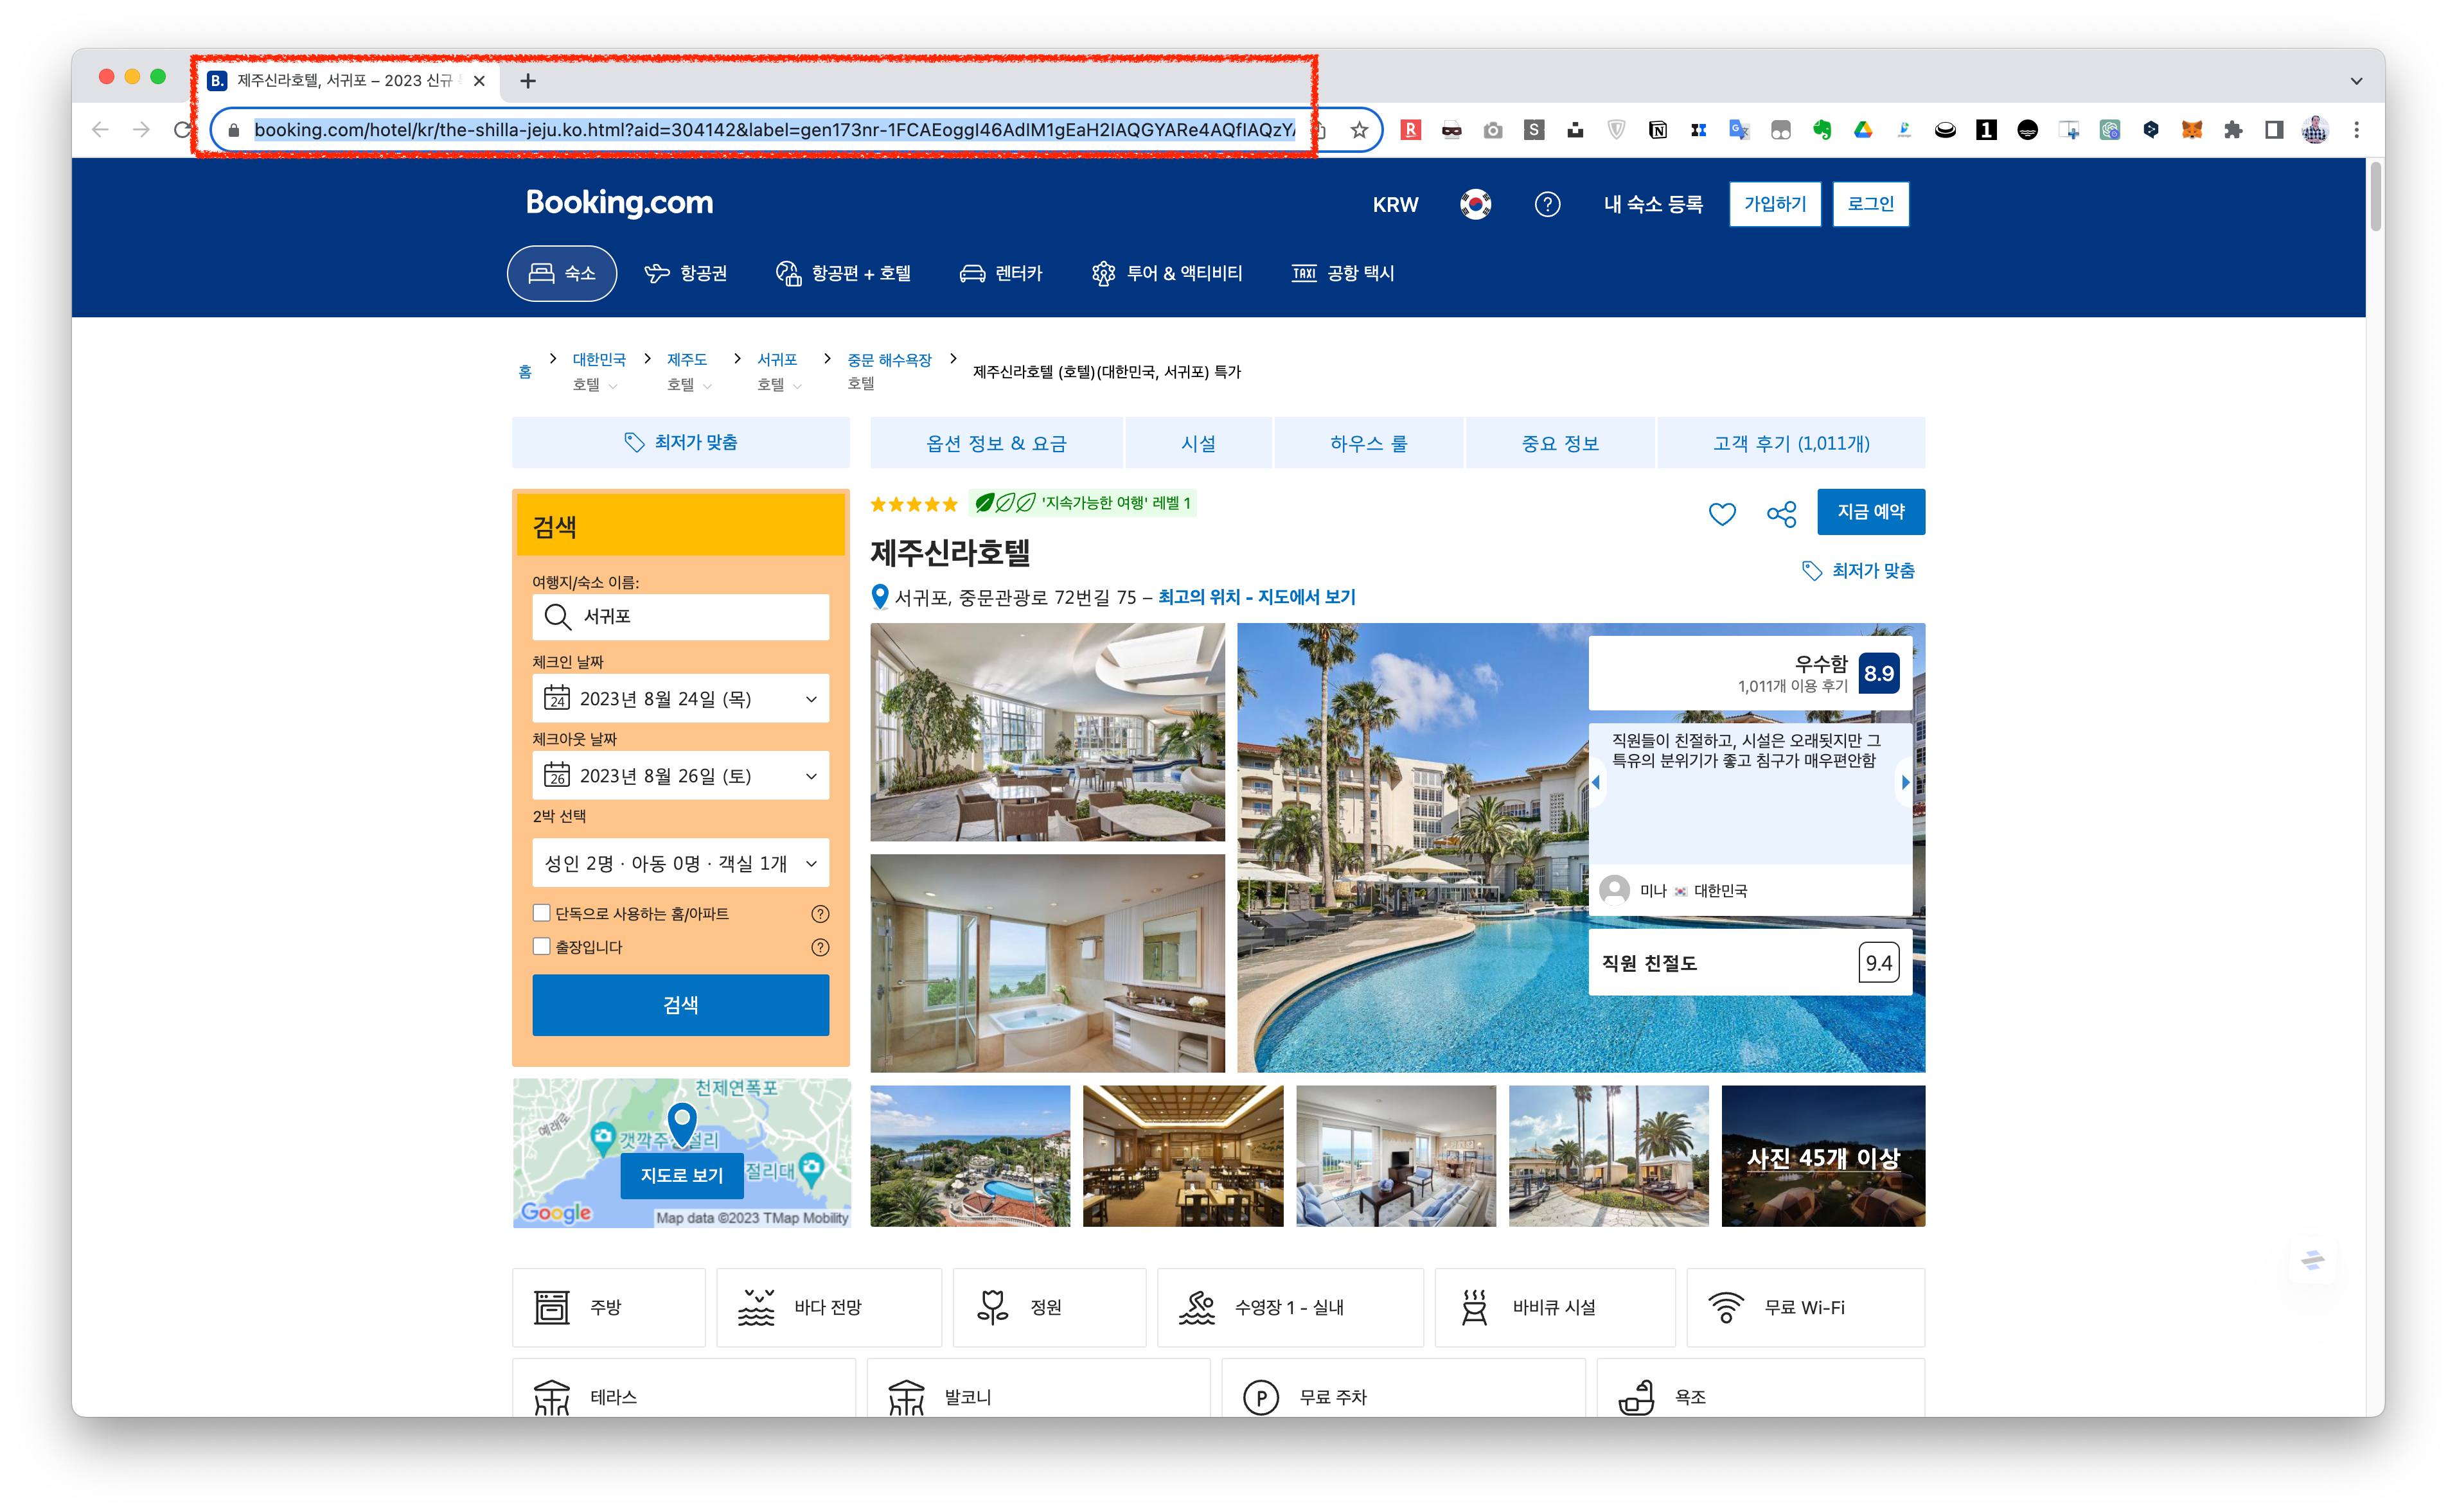Click the 내 숙소 등록 link
This screenshot has width=2457, height=1512.
click(1653, 204)
